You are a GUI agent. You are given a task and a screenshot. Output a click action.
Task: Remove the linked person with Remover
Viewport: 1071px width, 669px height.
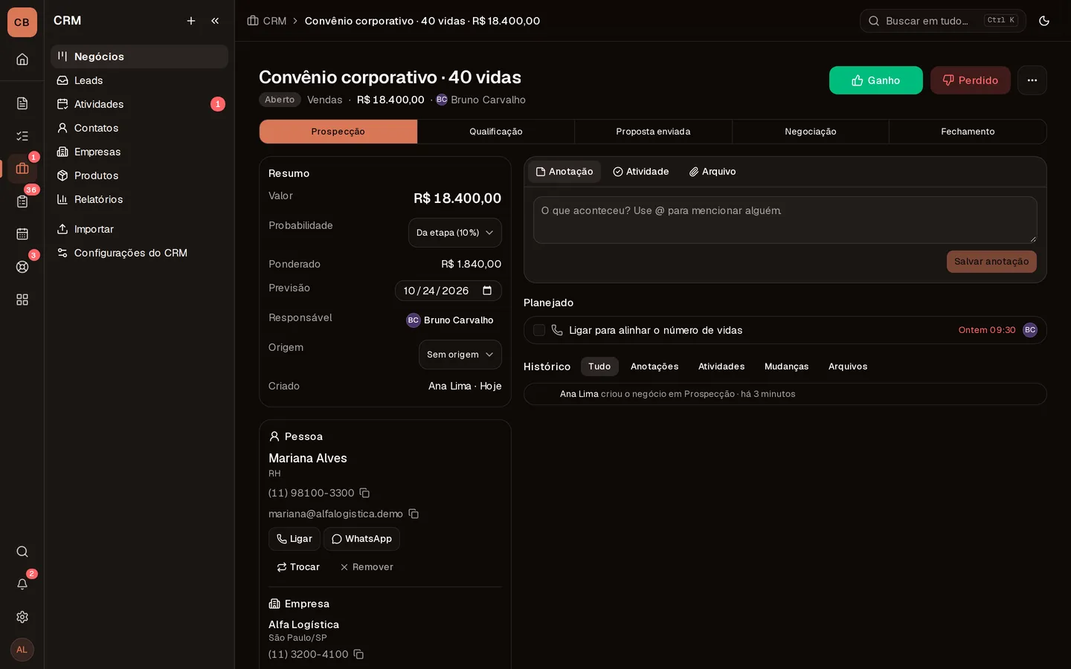click(x=367, y=567)
